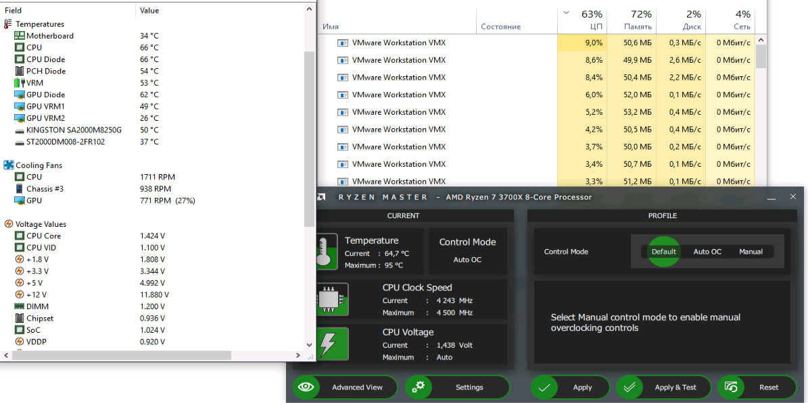The image size is (808, 403).
Task: Close the Ryzen Master window
Action: coord(793,197)
